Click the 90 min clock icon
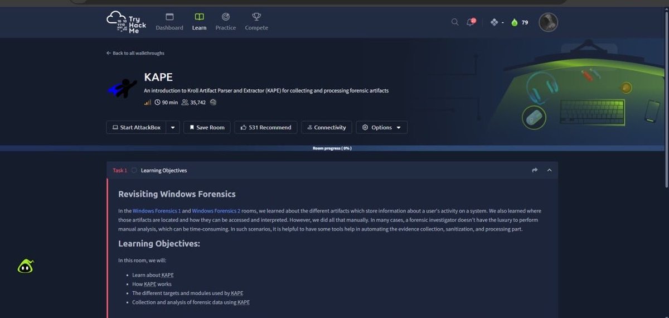The height and width of the screenshot is (318, 669). click(158, 103)
